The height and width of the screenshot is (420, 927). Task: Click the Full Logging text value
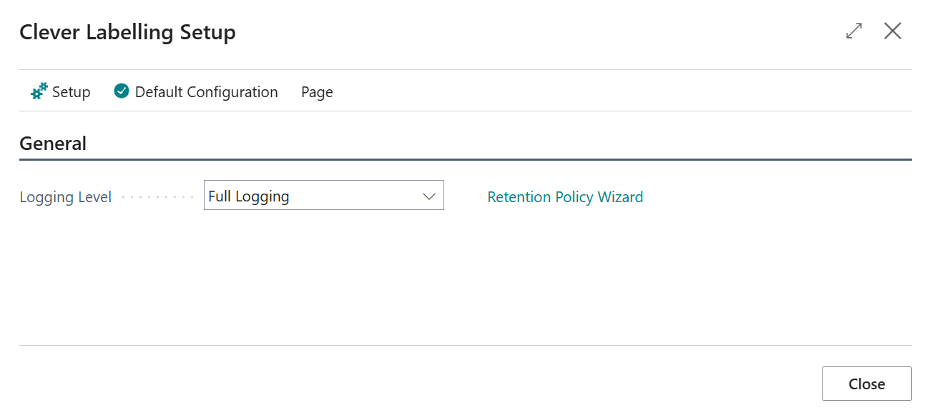[x=248, y=196]
